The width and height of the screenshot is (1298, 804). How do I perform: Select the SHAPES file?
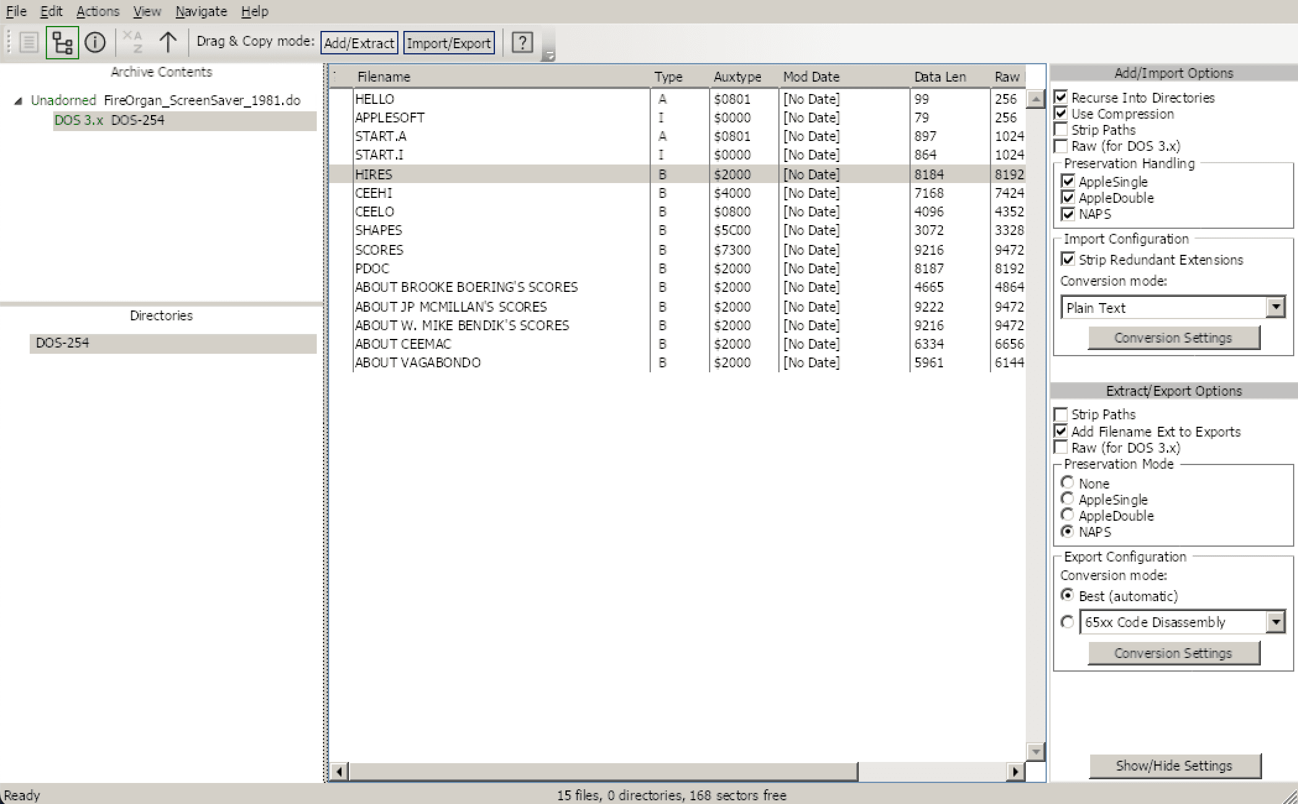click(677, 230)
